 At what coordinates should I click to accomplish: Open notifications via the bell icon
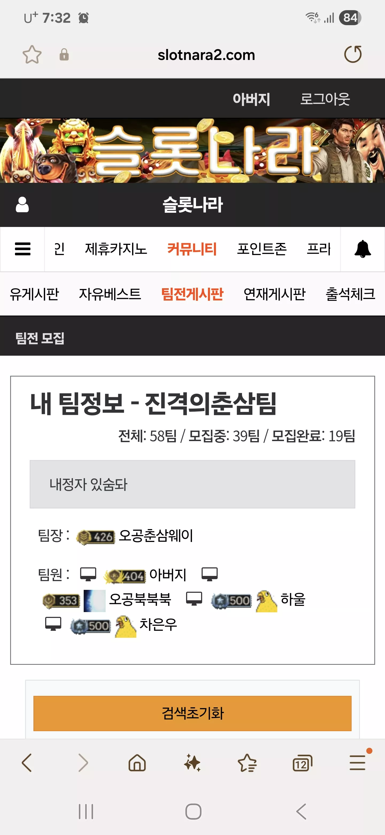tap(363, 249)
